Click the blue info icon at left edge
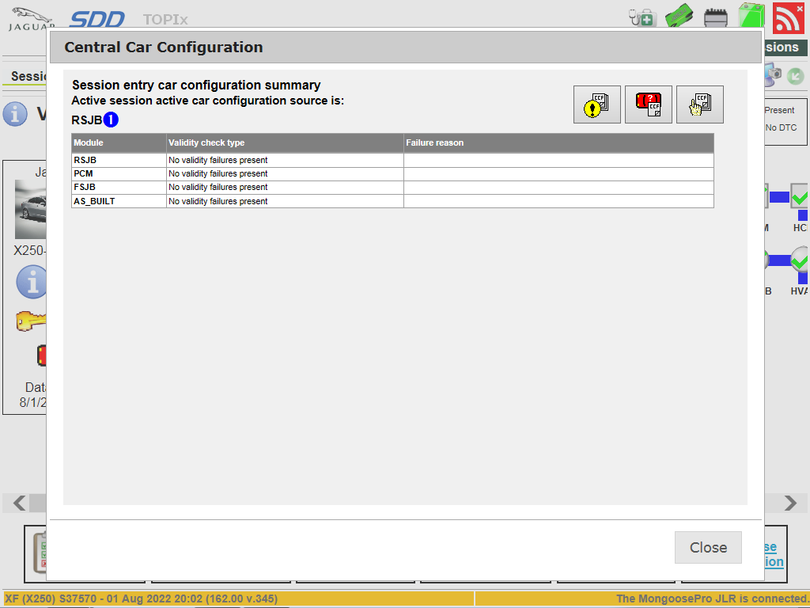The image size is (810, 608). point(14,114)
